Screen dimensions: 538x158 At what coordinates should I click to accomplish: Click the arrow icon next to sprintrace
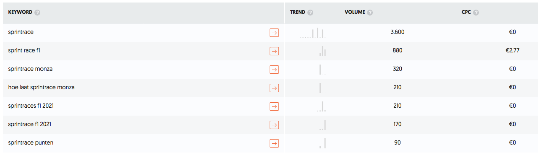274,32
